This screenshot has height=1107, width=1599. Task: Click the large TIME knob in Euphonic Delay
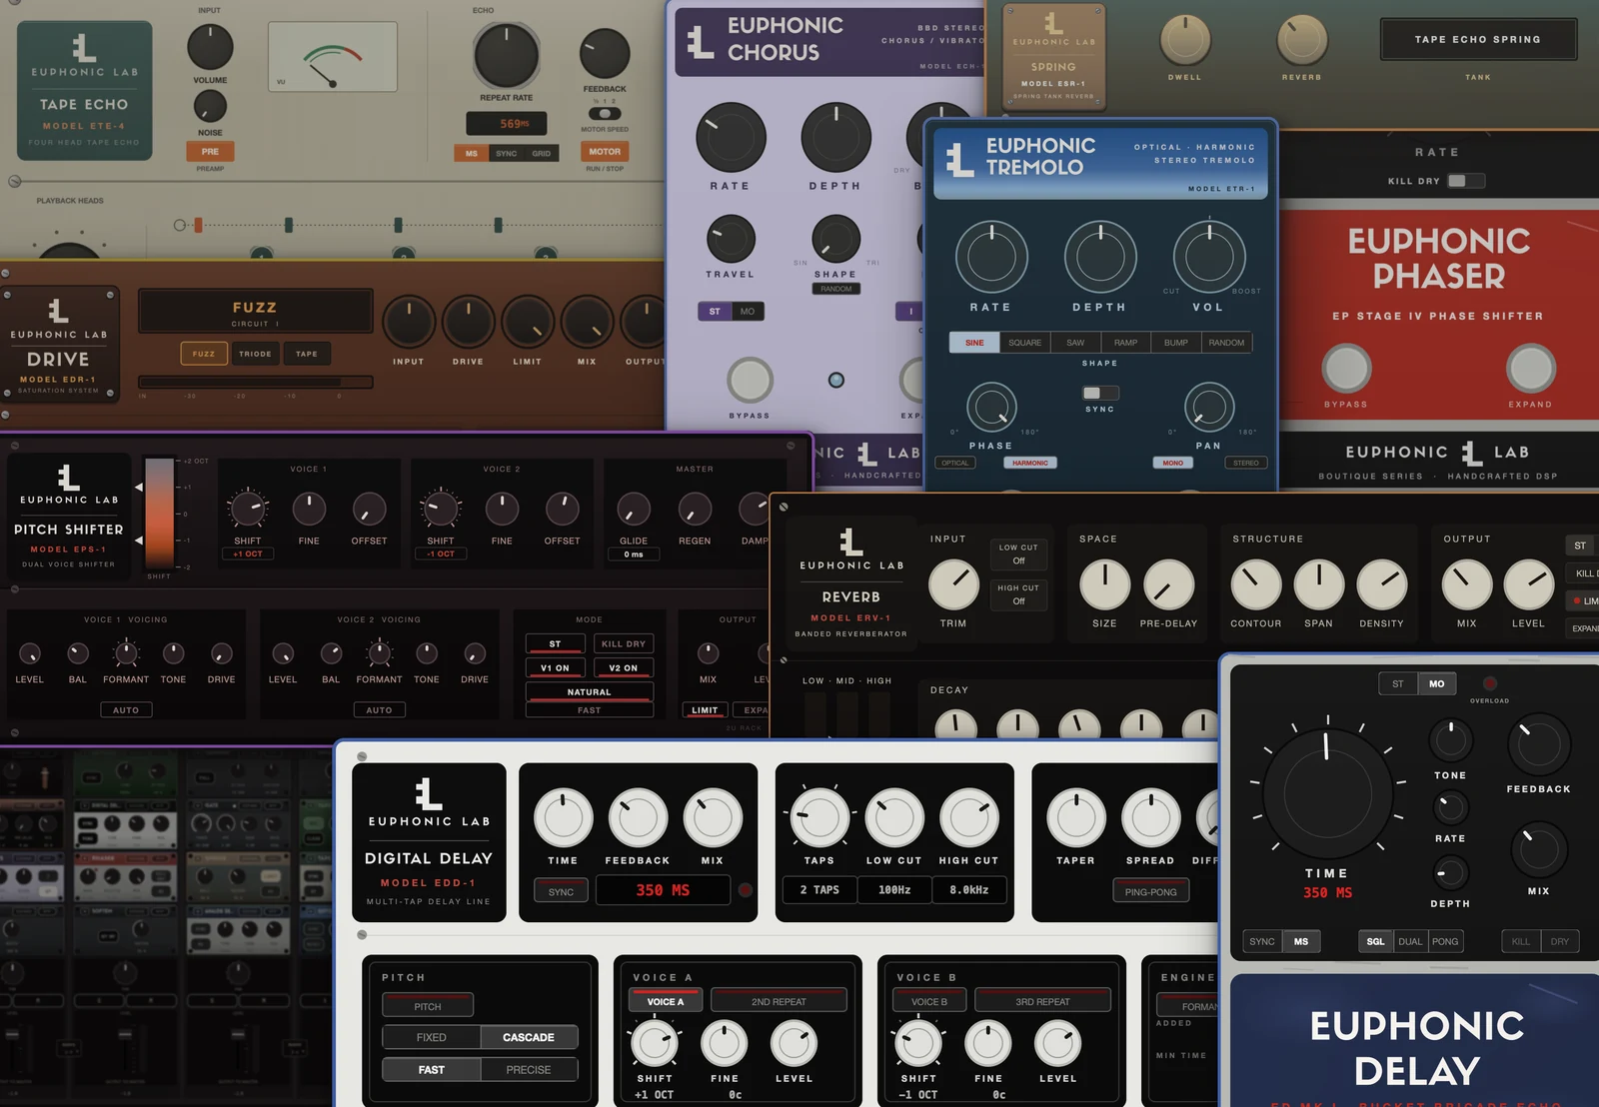tap(1327, 793)
